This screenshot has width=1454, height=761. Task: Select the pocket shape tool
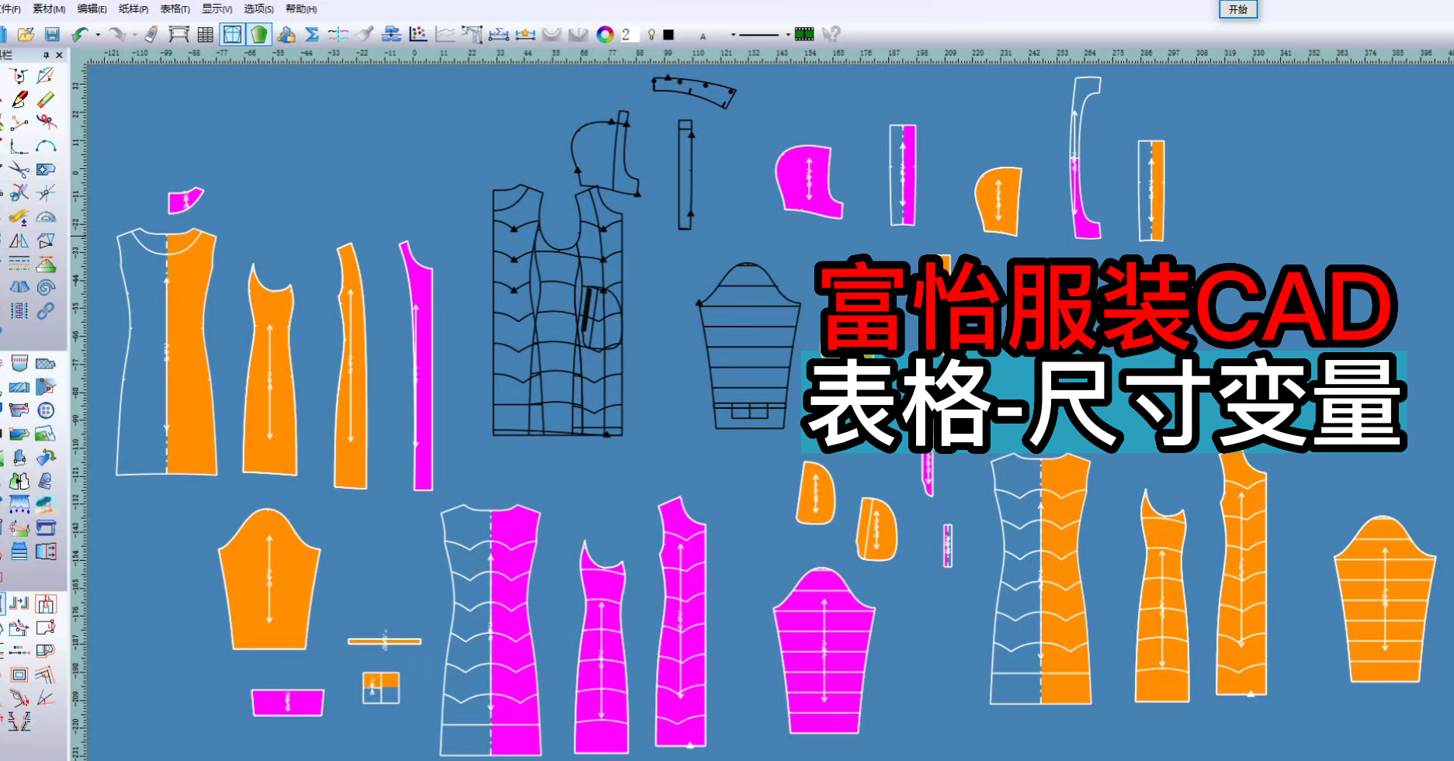pos(19,363)
